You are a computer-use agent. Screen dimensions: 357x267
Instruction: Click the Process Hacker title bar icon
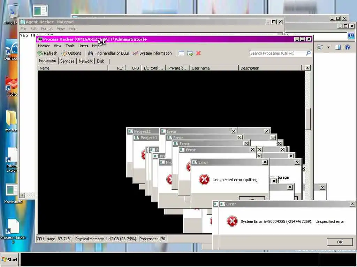[40, 39]
